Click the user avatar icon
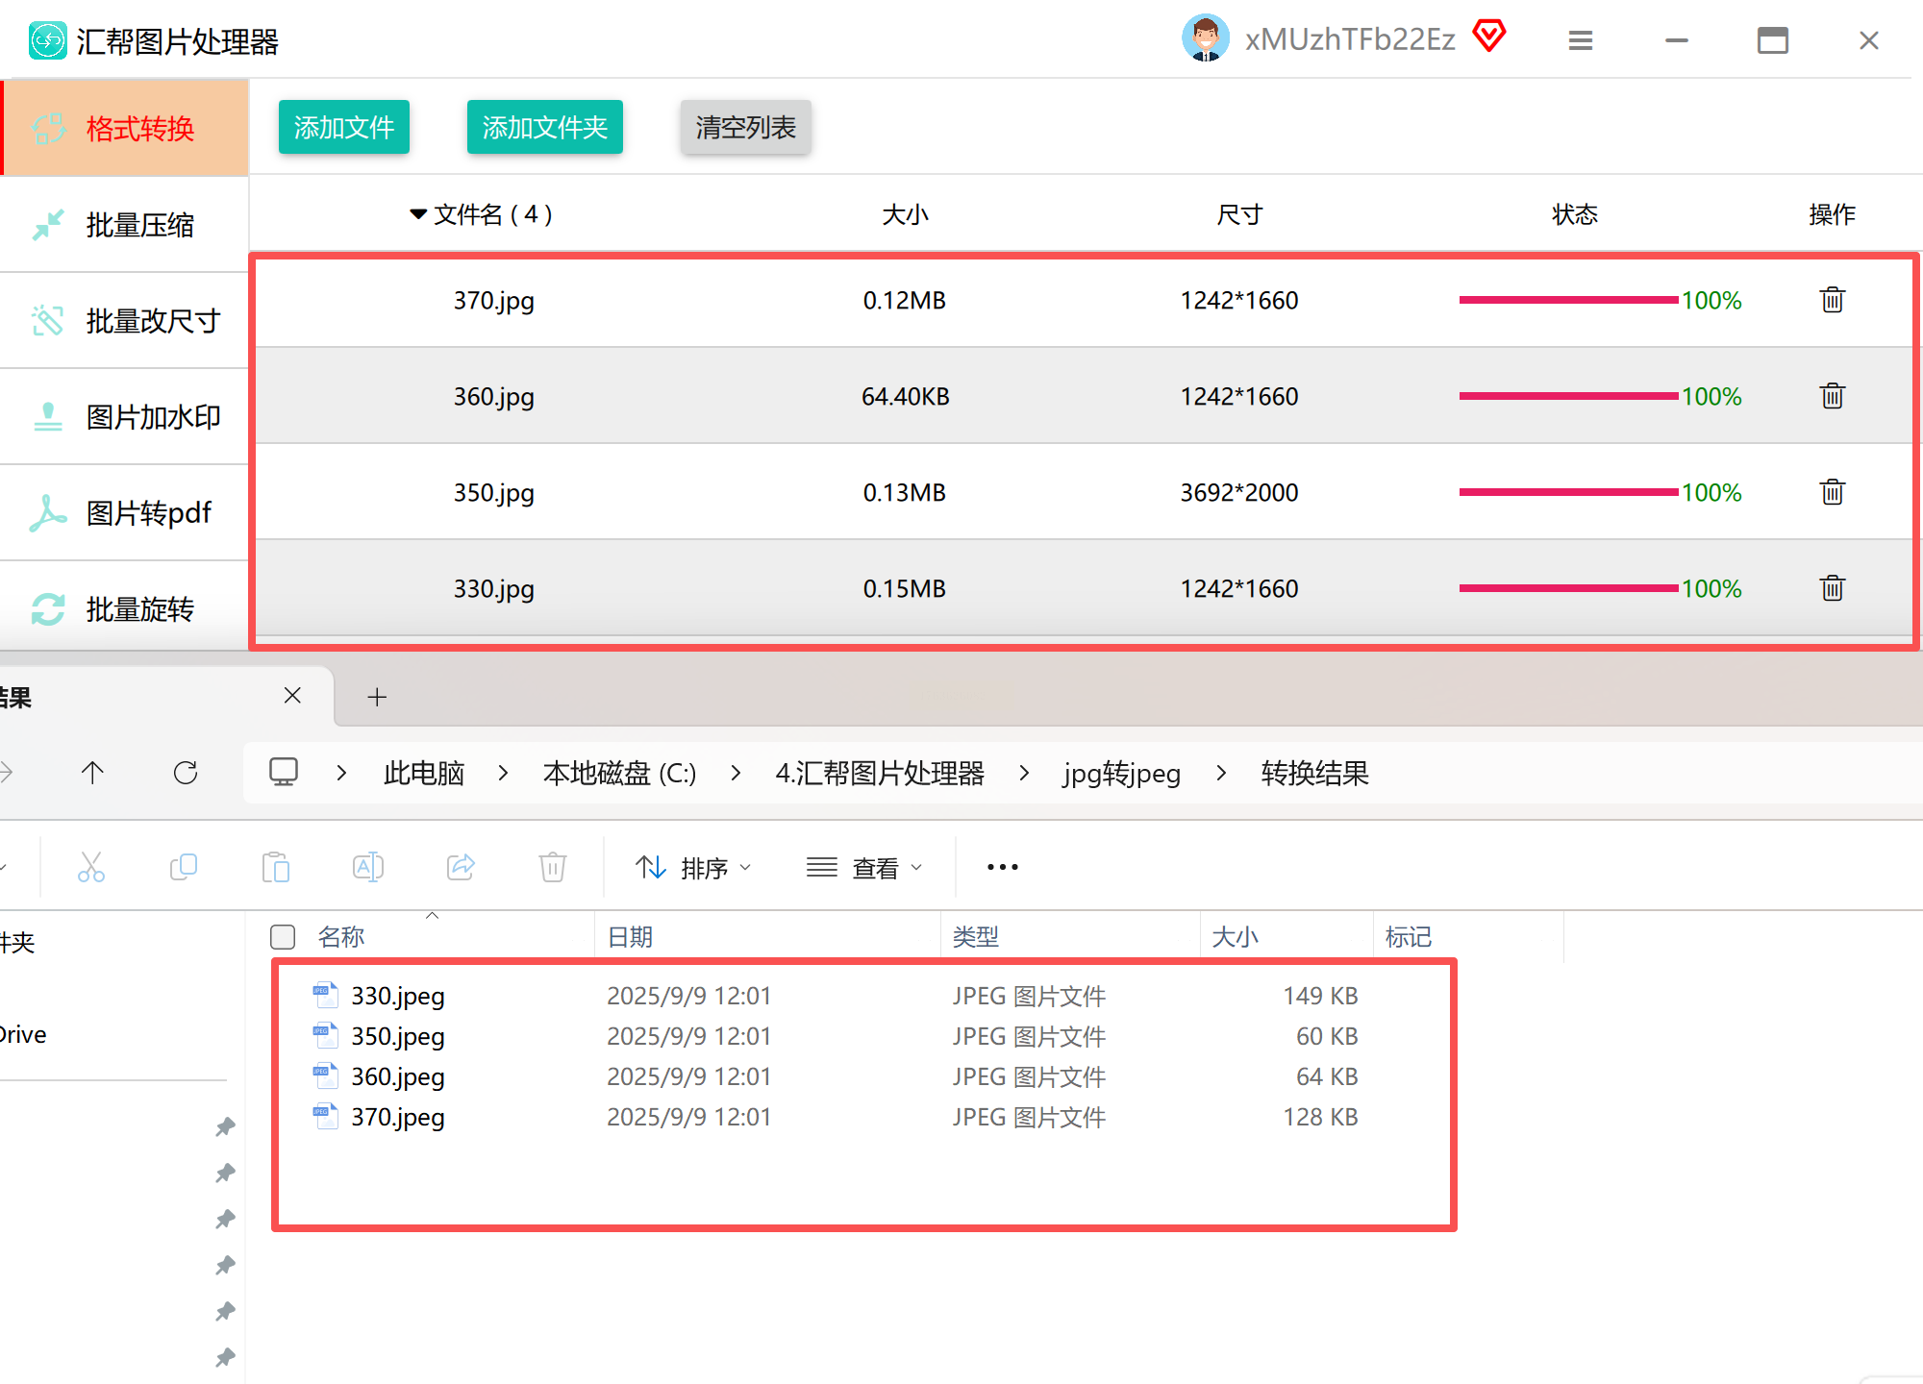This screenshot has height=1384, width=1923. pos(1205,38)
